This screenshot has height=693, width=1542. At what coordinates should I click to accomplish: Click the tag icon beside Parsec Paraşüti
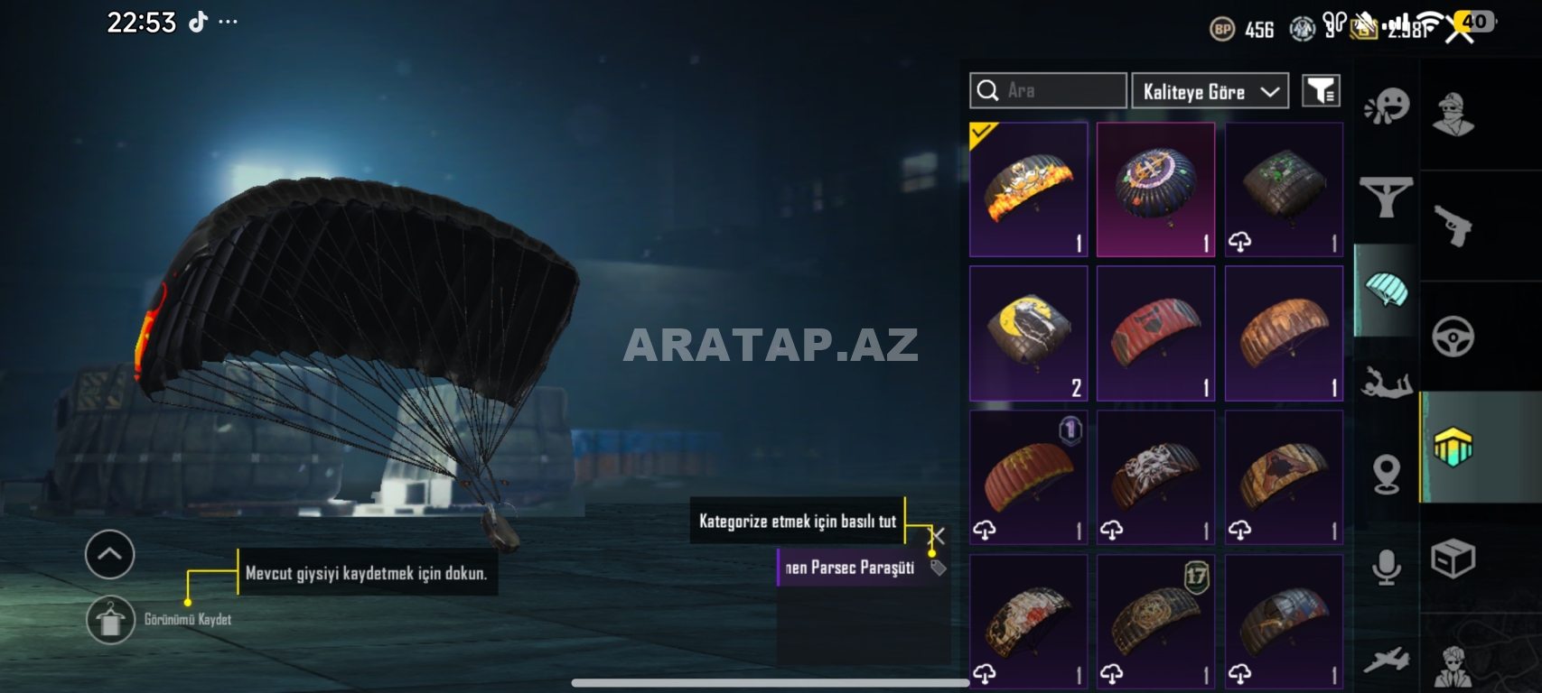click(x=939, y=568)
